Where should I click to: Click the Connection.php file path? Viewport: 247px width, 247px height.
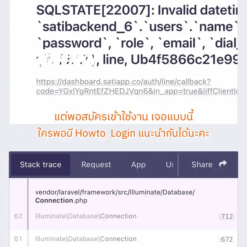click(115, 196)
